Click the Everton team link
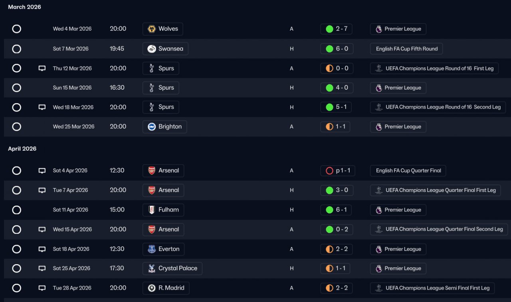511x302 pixels. [x=163, y=249]
